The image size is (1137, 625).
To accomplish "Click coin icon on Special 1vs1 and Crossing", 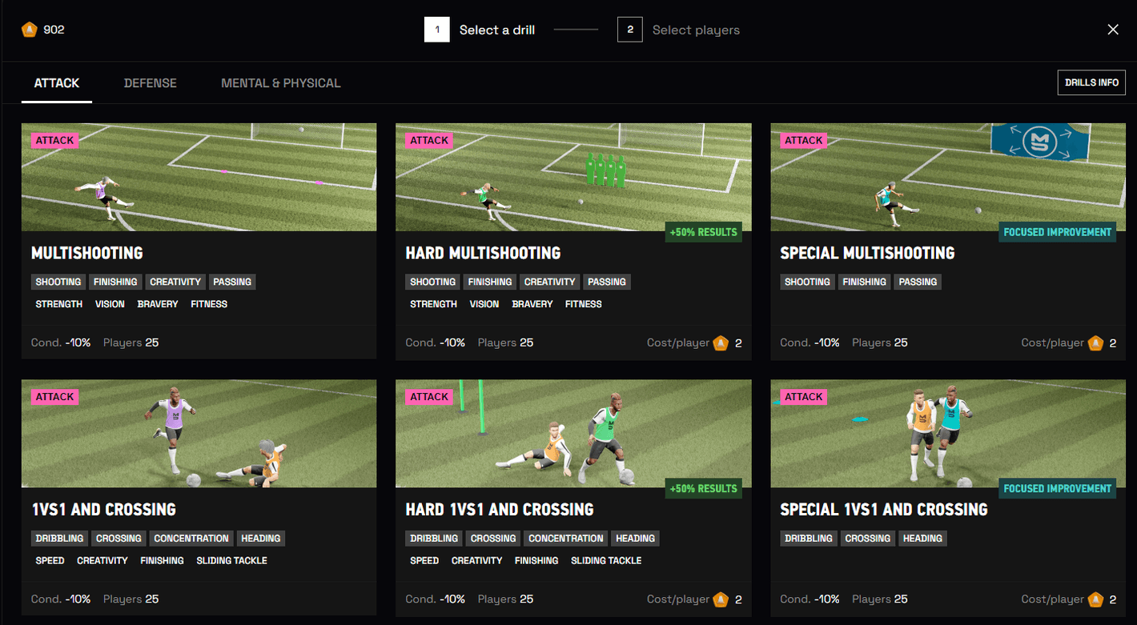I will pos(1095,599).
